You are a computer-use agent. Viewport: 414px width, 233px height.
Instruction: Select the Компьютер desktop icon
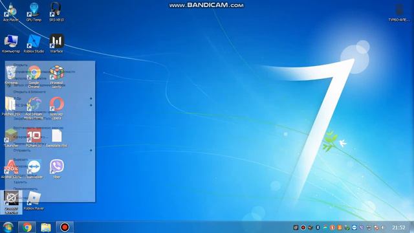(x=11, y=43)
